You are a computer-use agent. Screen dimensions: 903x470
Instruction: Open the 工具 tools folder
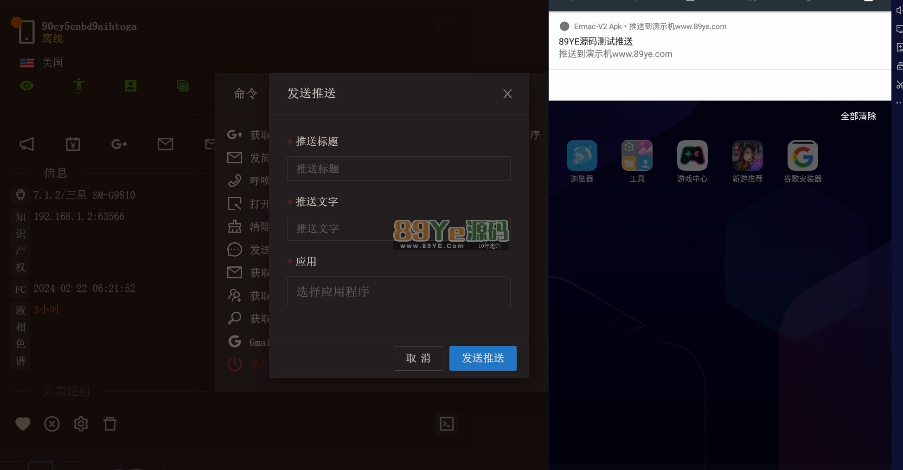coord(637,162)
